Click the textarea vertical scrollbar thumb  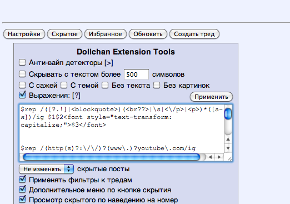click(x=228, y=114)
